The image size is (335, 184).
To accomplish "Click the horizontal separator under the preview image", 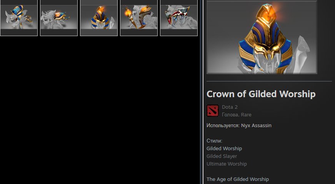I will (x=269, y=81).
